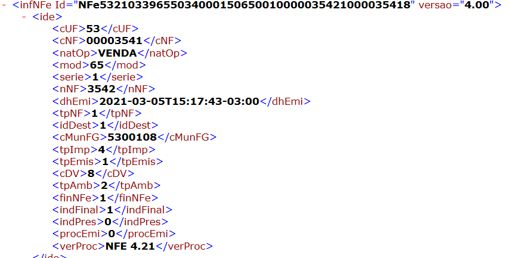Click the closing finNFe tag
The height and width of the screenshot is (258, 520).
pos(132,198)
